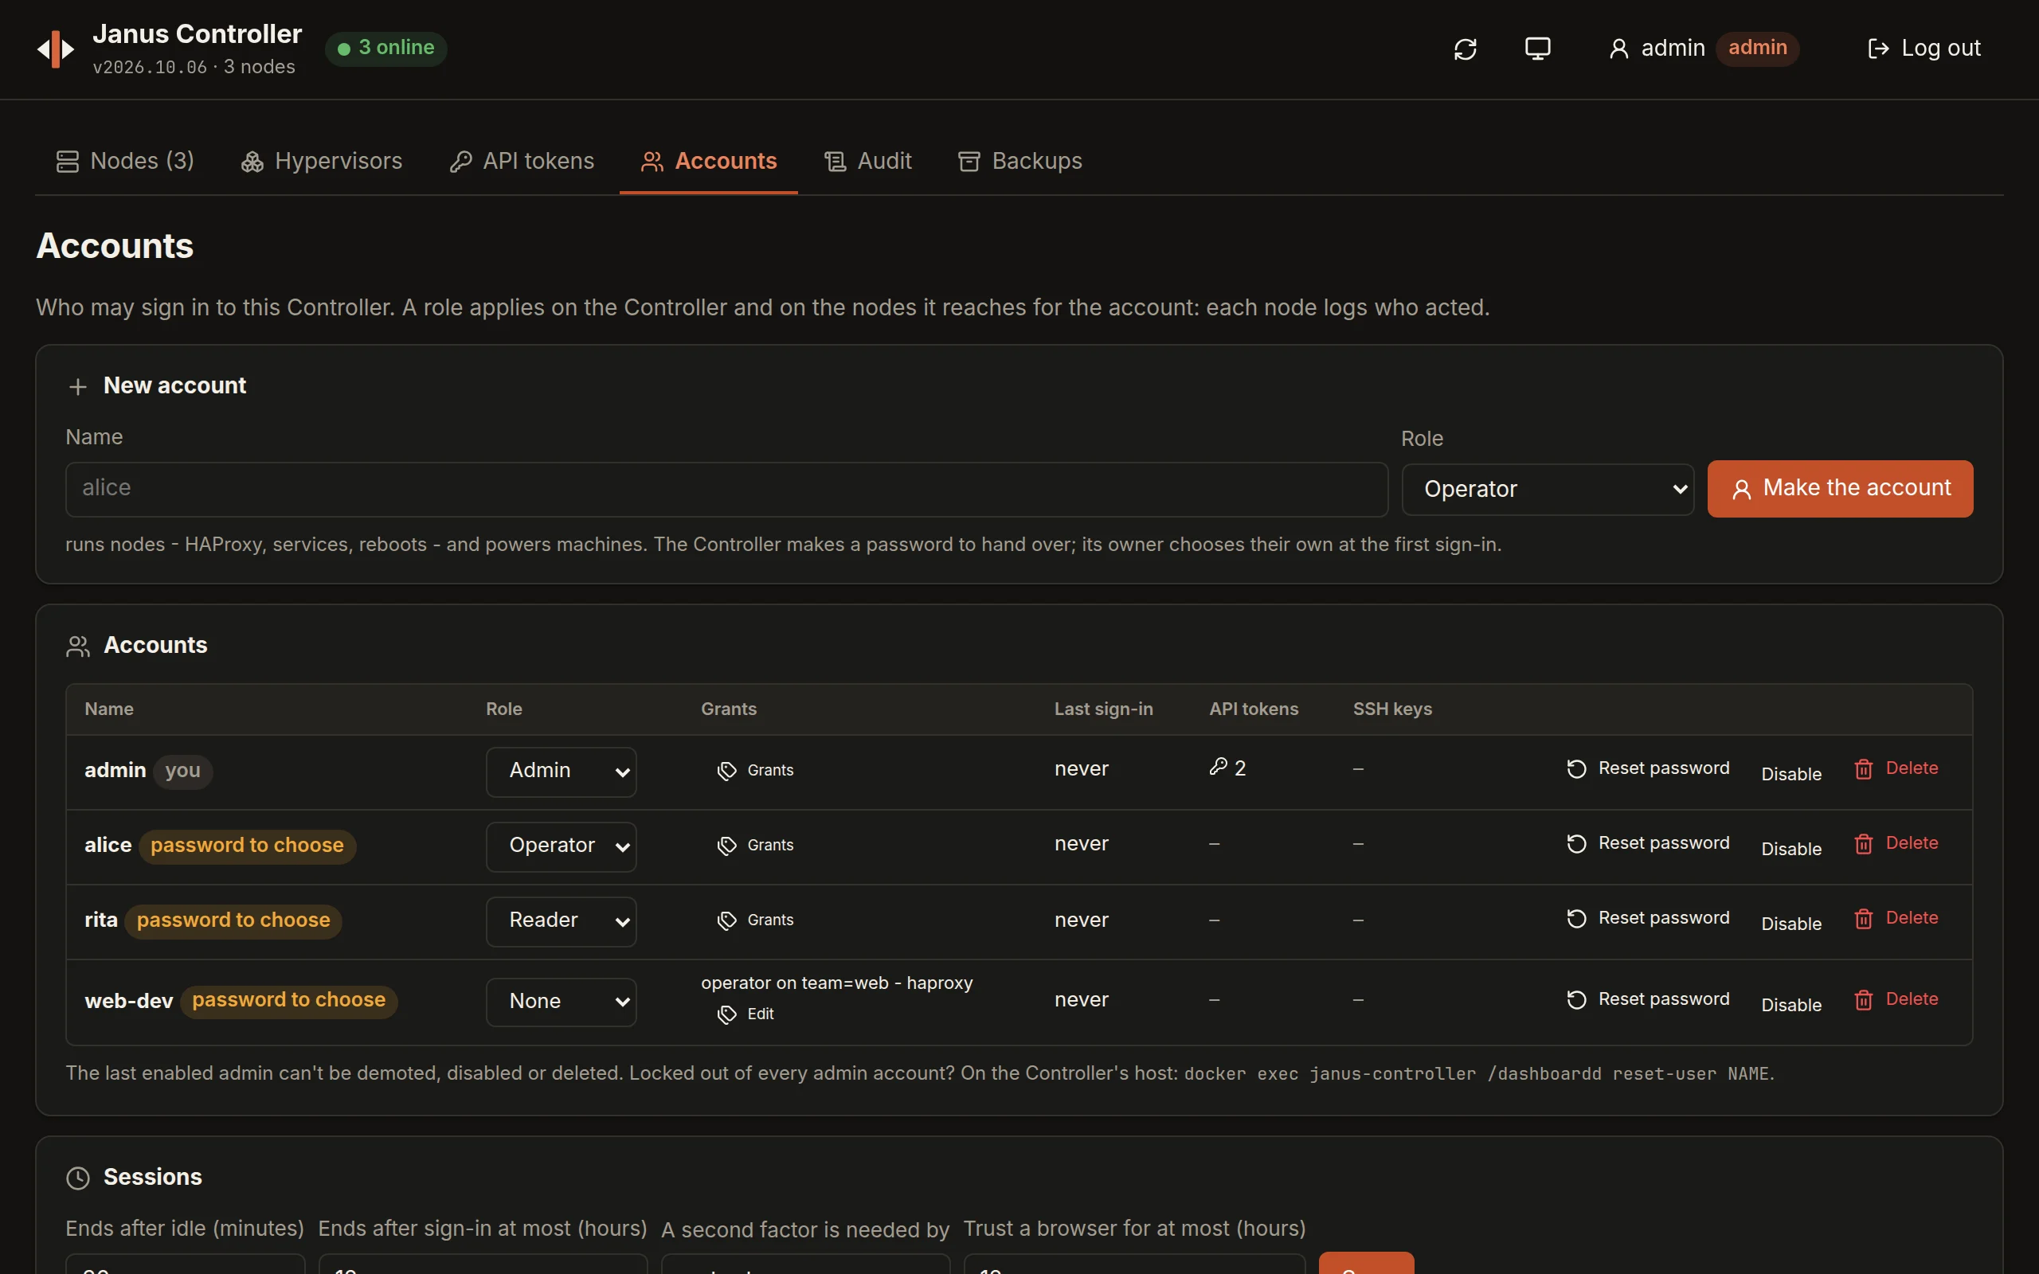Delete alice's account
The width and height of the screenshot is (2039, 1274).
click(1896, 843)
